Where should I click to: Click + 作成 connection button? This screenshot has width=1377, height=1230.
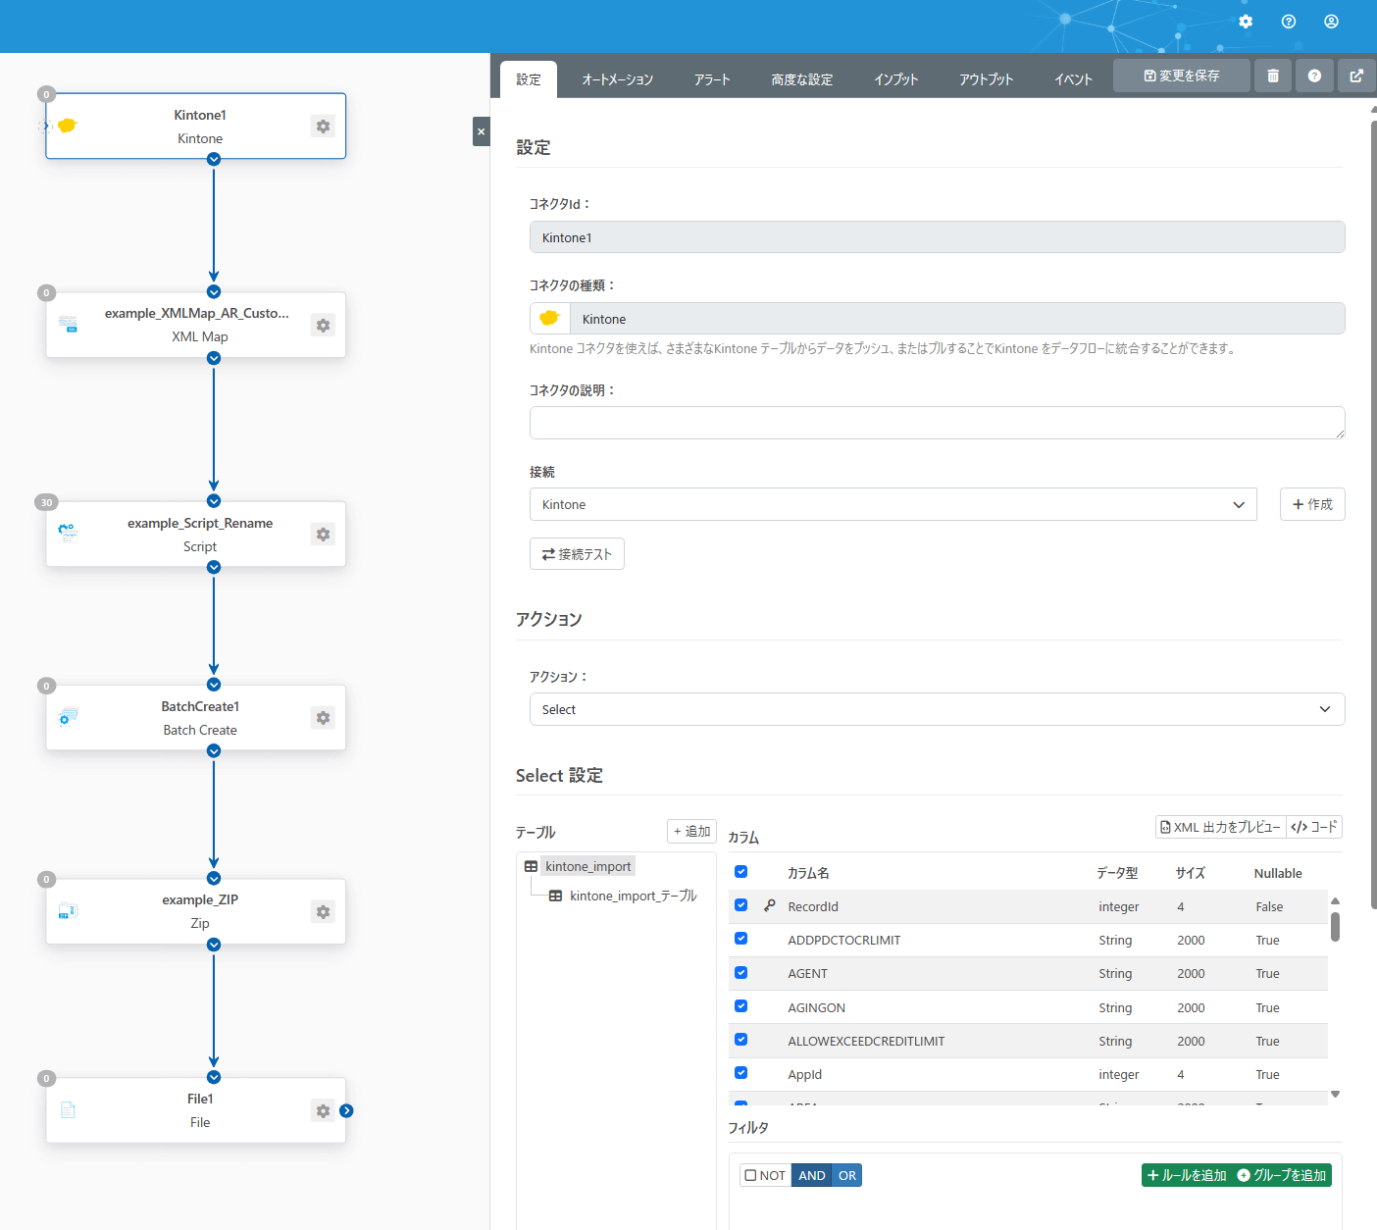(1312, 504)
